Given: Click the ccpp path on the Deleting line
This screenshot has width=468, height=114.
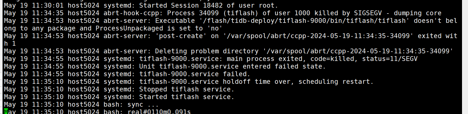Looking at the screenshot, I should [358, 51].
